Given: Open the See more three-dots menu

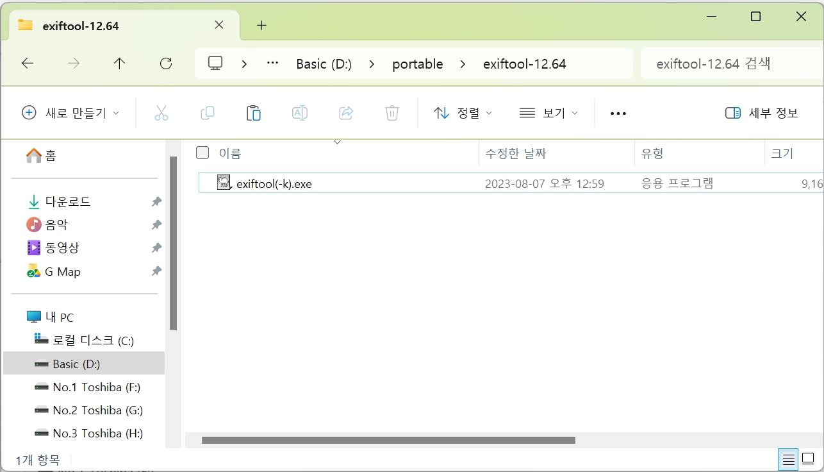Looking at the screenshot, I should (618, 113).
